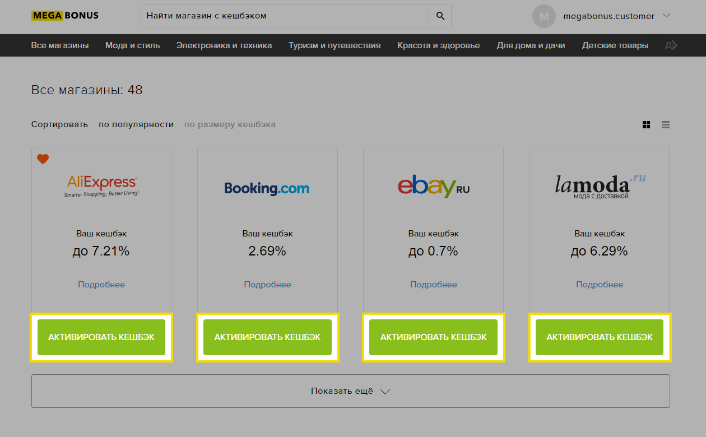Click the user avatar circle

click(x=544, y=16)
